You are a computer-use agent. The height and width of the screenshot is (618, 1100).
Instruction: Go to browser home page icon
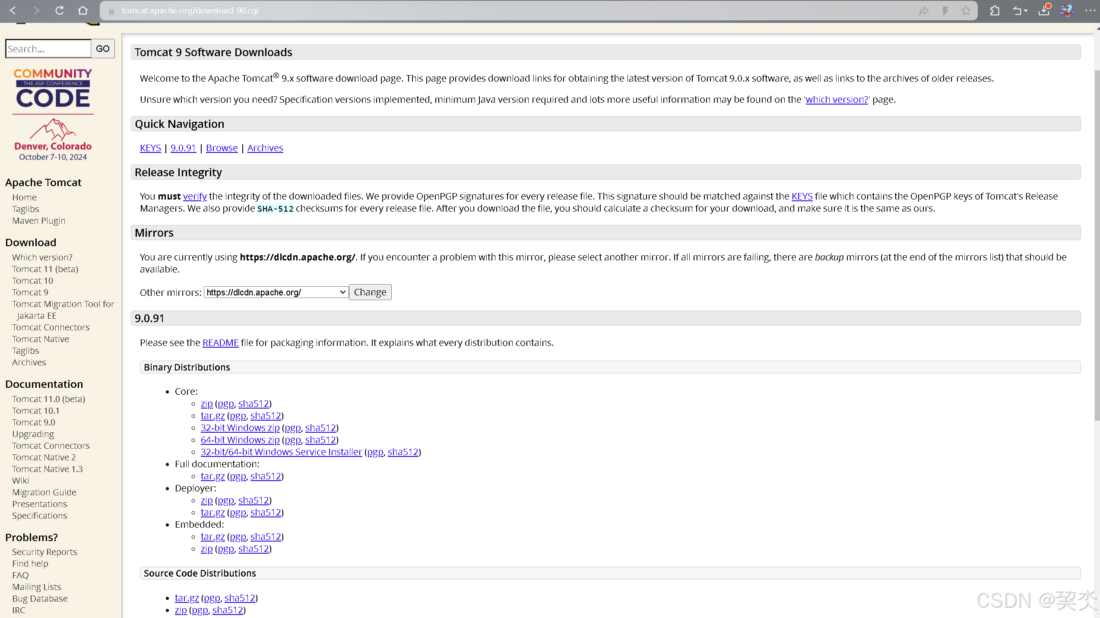click(83, 10)
